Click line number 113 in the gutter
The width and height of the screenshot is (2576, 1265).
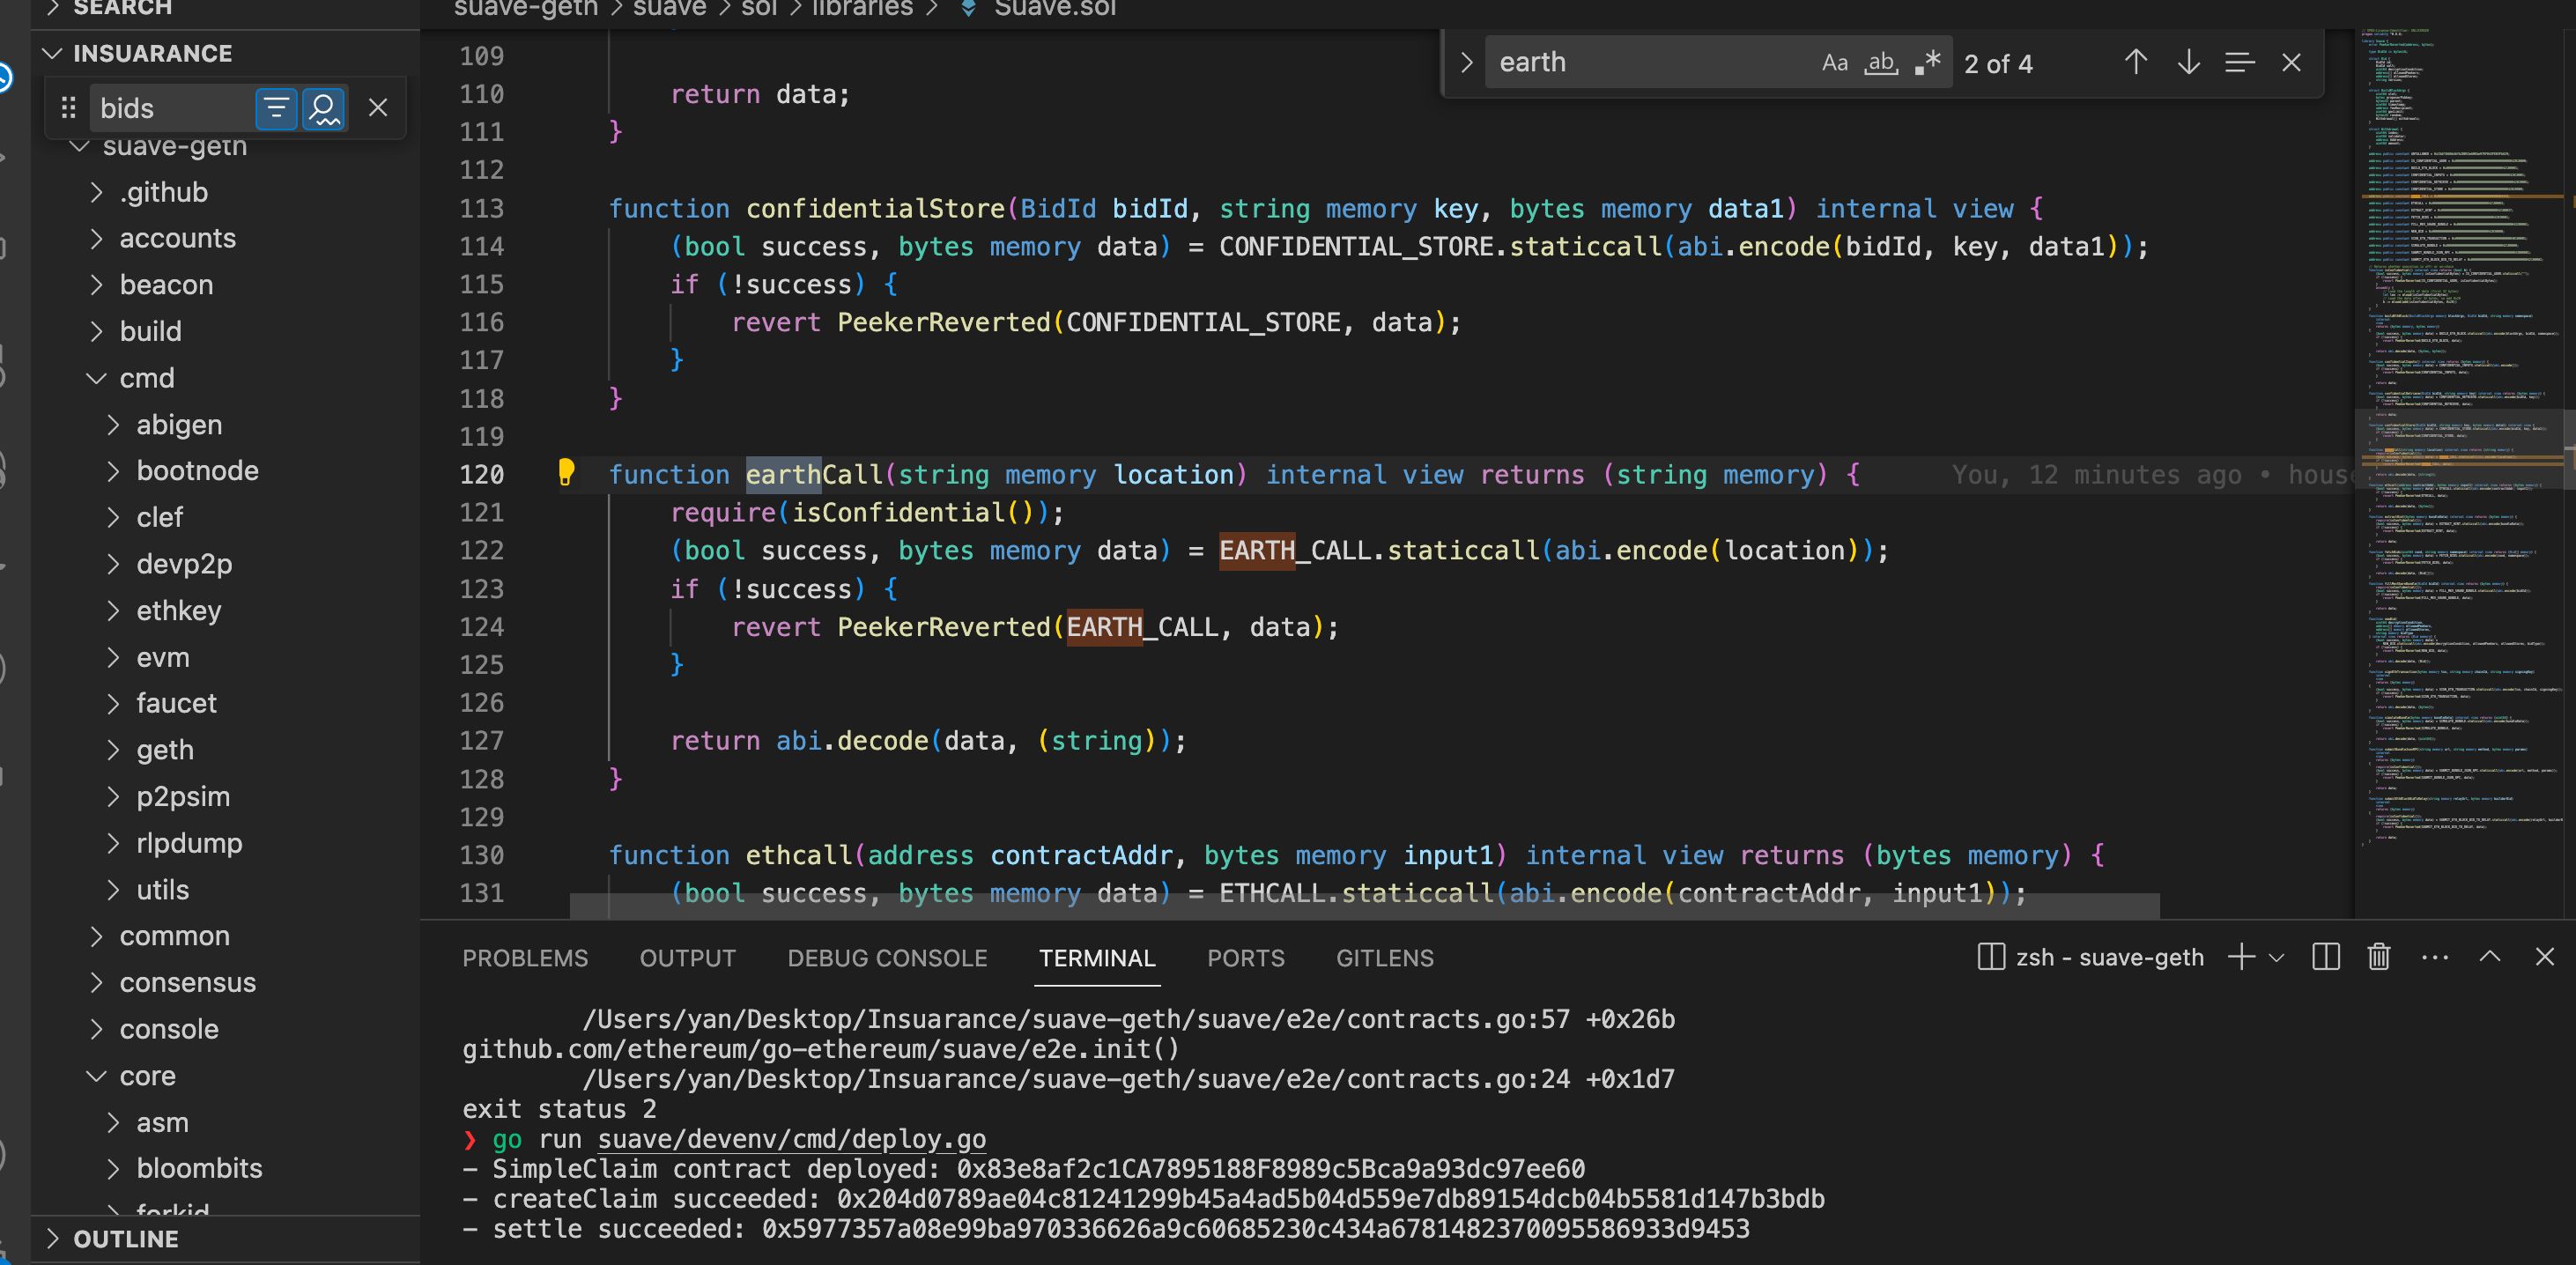coord(481,208)
